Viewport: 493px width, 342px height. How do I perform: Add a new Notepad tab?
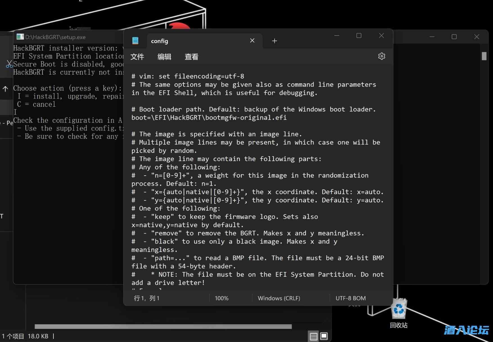(274, 41)
